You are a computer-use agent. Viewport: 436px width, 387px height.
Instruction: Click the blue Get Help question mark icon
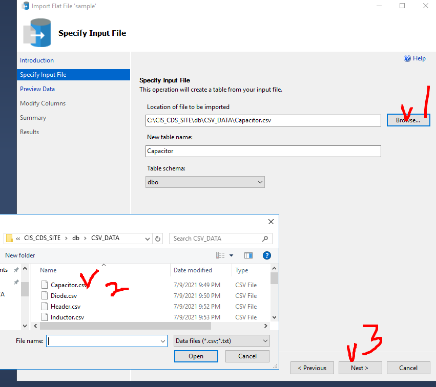[267, 255]
